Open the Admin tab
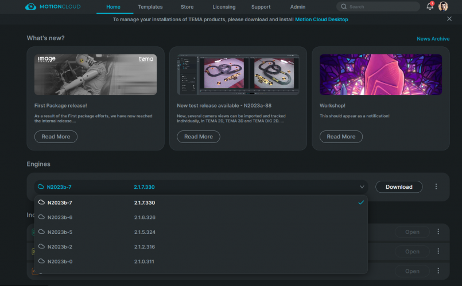Screen dimensions: 462x286 click(x=298, y=7)
